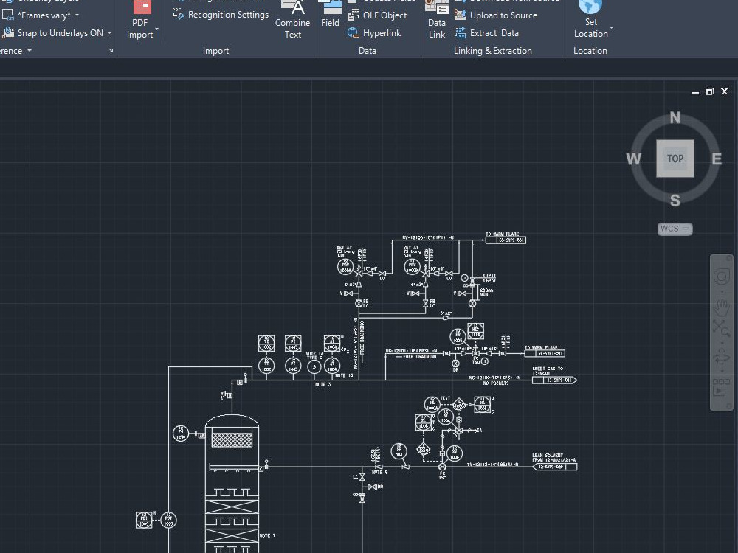The width and height of the screenshot is (738, 553).
Task: Activate Pan in the navigation bar
Action: click(722, 307)
